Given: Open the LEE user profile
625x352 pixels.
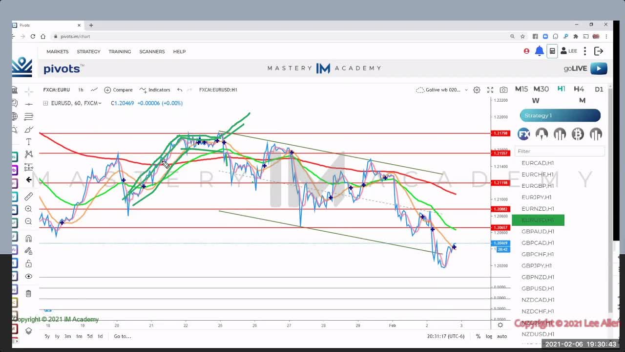Looking at the screenshot, I should [569, 51].
